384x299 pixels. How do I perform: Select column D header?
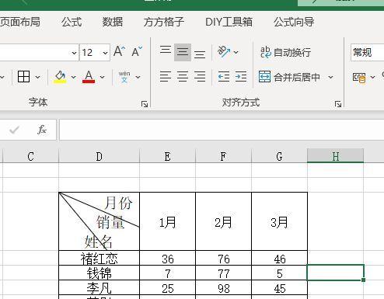tap(99, 156)
